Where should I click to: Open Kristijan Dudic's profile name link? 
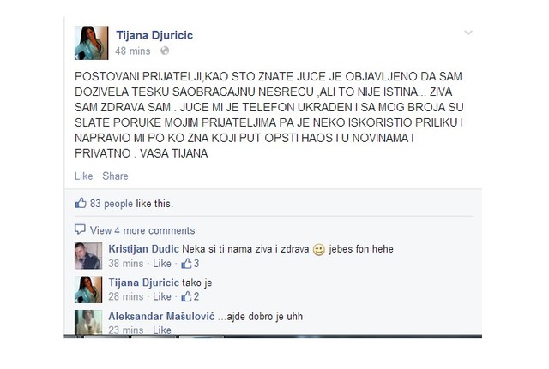[x=143, y=249]
